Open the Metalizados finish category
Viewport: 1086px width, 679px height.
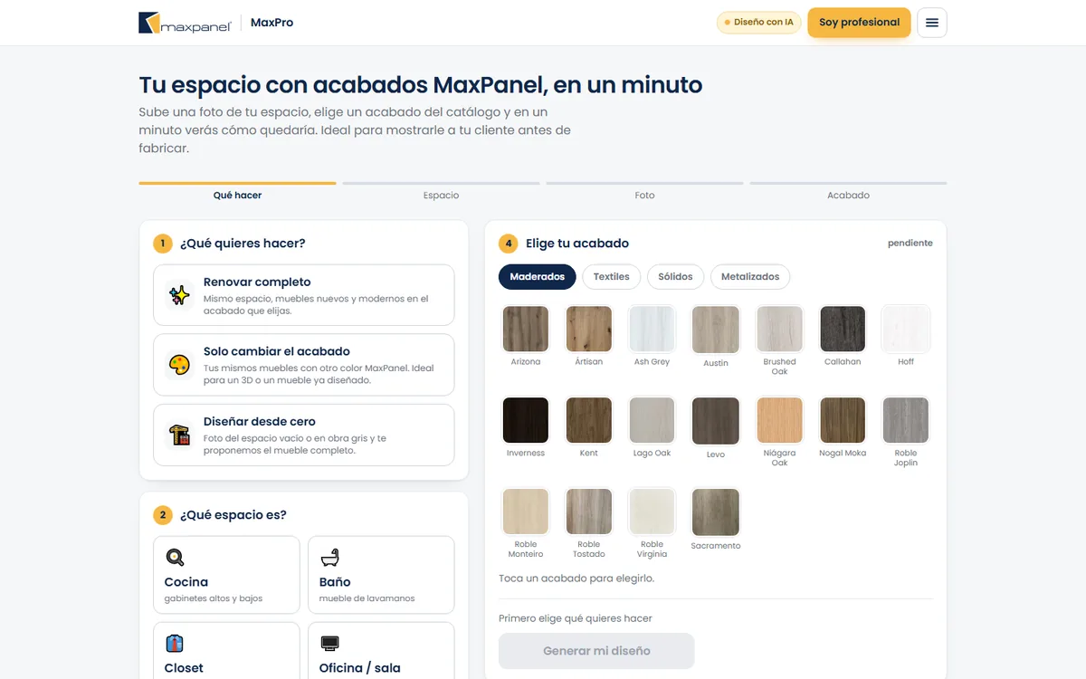[750, 277]
